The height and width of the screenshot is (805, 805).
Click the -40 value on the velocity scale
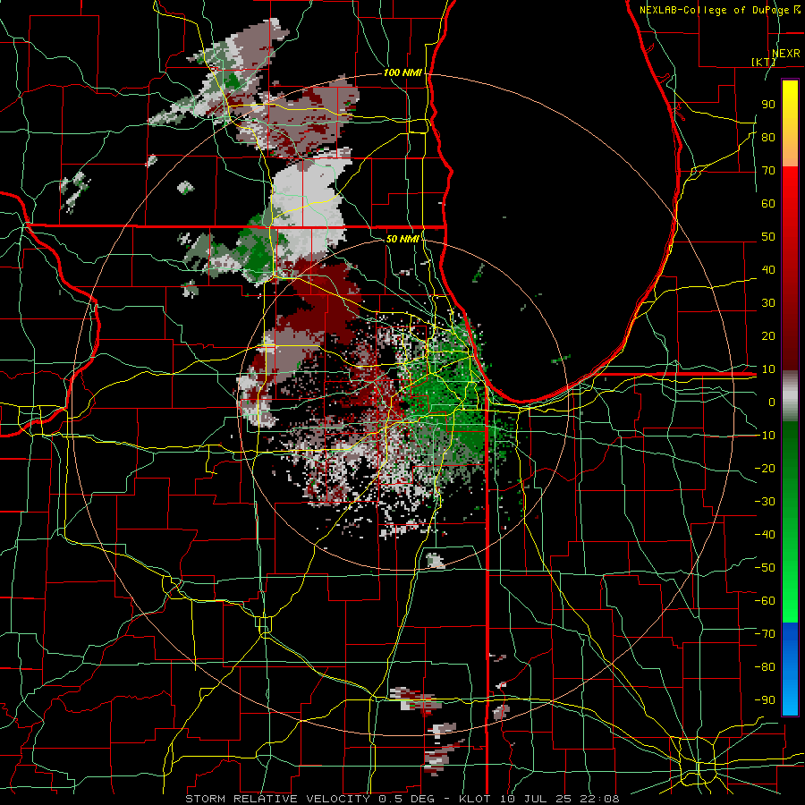pyautogui.click(x=765, y=535)
